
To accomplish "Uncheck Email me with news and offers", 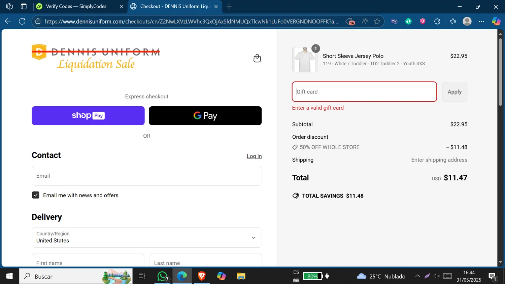I will pos(36,195).
